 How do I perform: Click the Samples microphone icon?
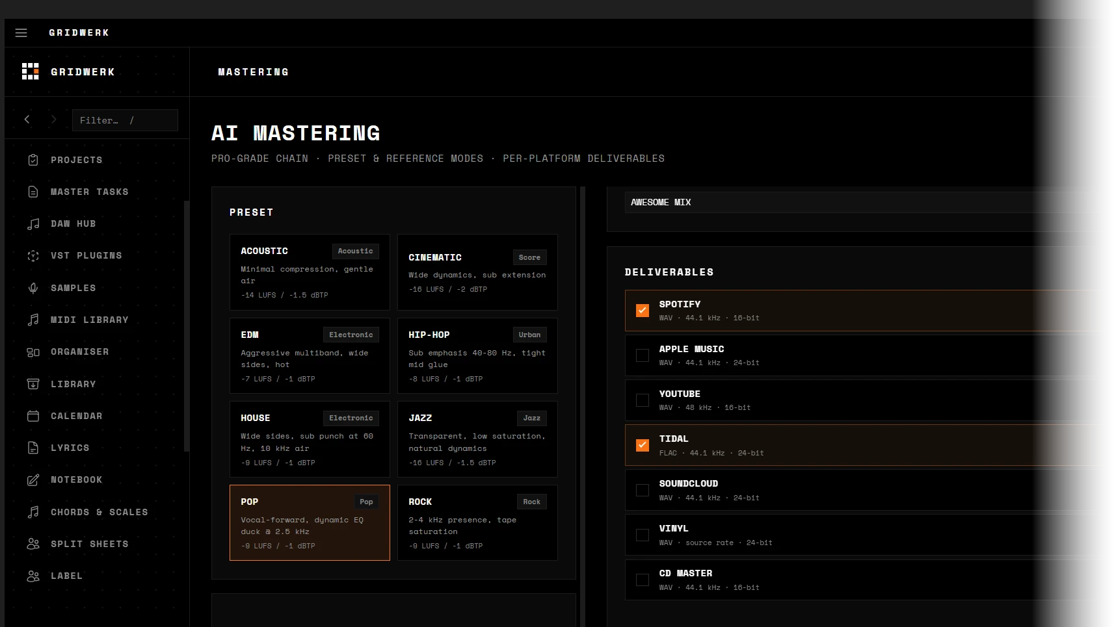[33, 288]
